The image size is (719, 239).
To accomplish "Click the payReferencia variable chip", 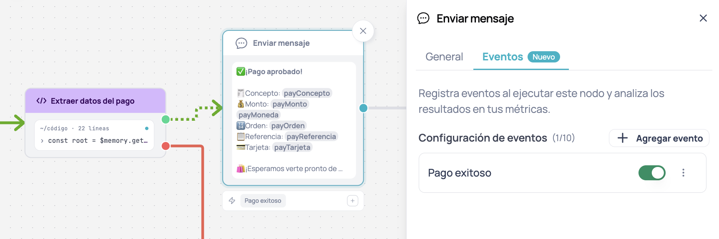I will tap(311, 137).
